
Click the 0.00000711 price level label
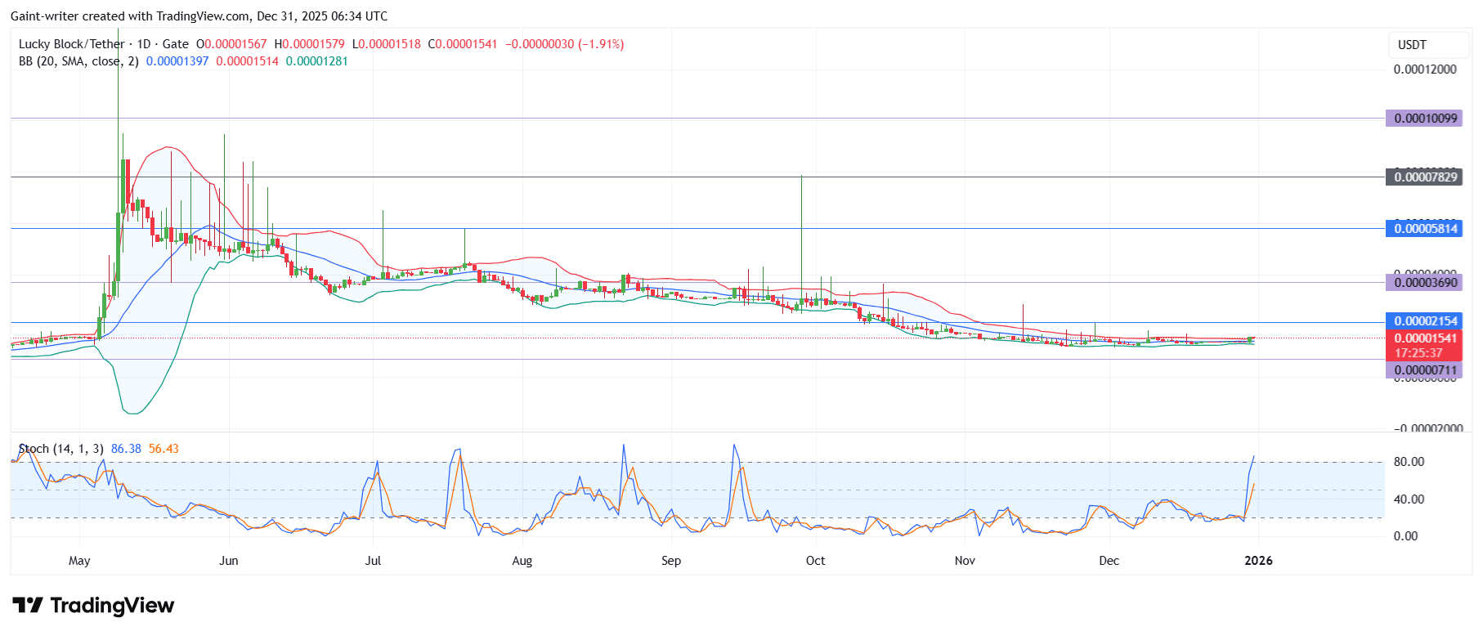1425,370
